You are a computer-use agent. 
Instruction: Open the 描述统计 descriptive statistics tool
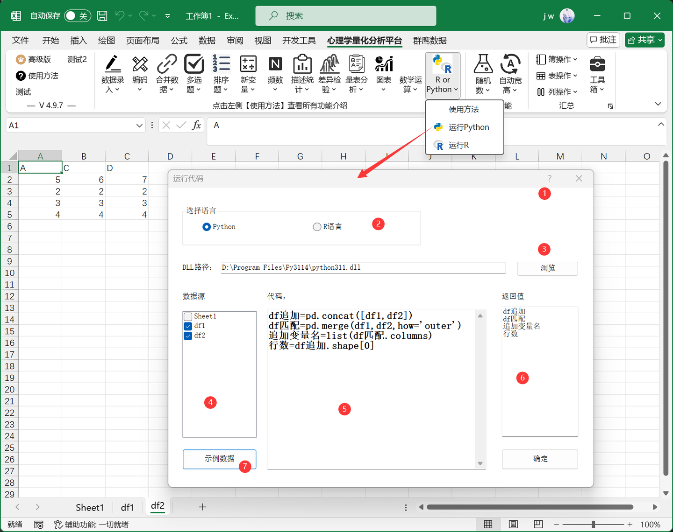point(302,75)
